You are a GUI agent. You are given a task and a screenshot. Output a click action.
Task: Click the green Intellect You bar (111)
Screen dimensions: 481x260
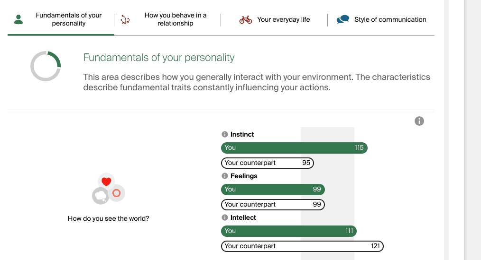(x=288, y=231)
